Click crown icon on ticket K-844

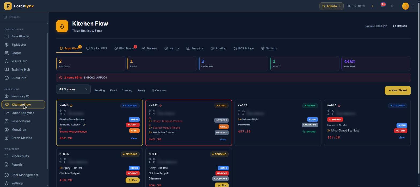71,106
